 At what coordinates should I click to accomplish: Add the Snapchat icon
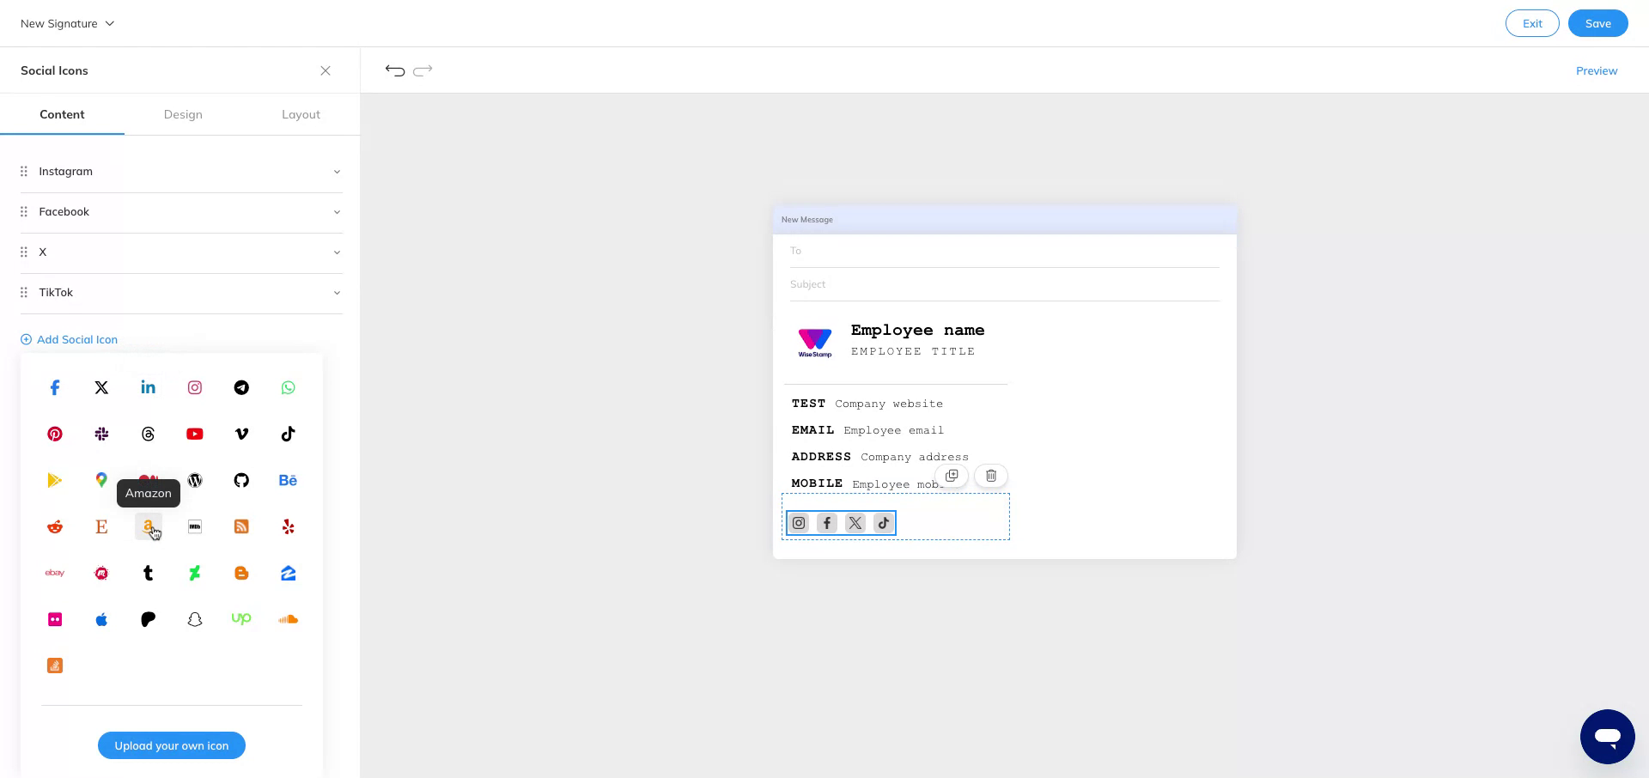click(194, 618)
